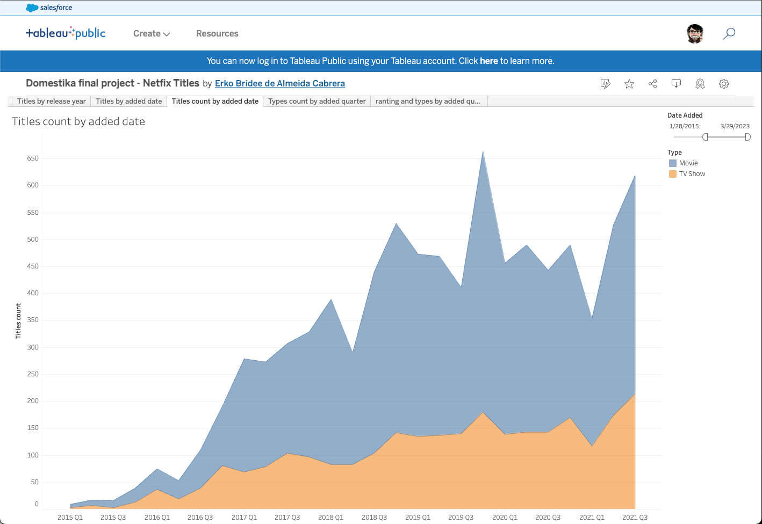Click the Date Added right slider handle
Image resolution: width=762 pixels, height=524 pixels.
pos(747,137)
